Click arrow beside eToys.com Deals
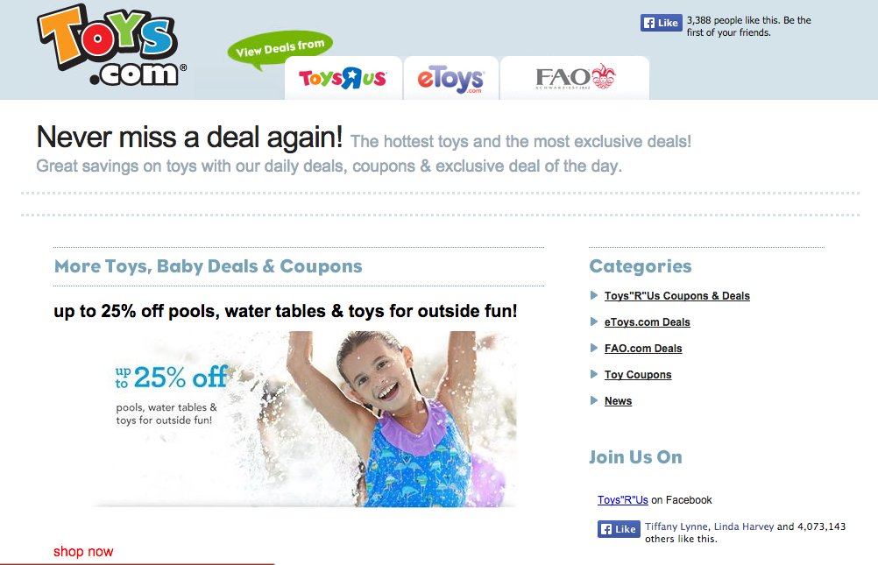Screen dimensions: 878x565 594,321
